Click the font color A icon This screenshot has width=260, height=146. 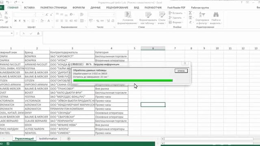49,21
